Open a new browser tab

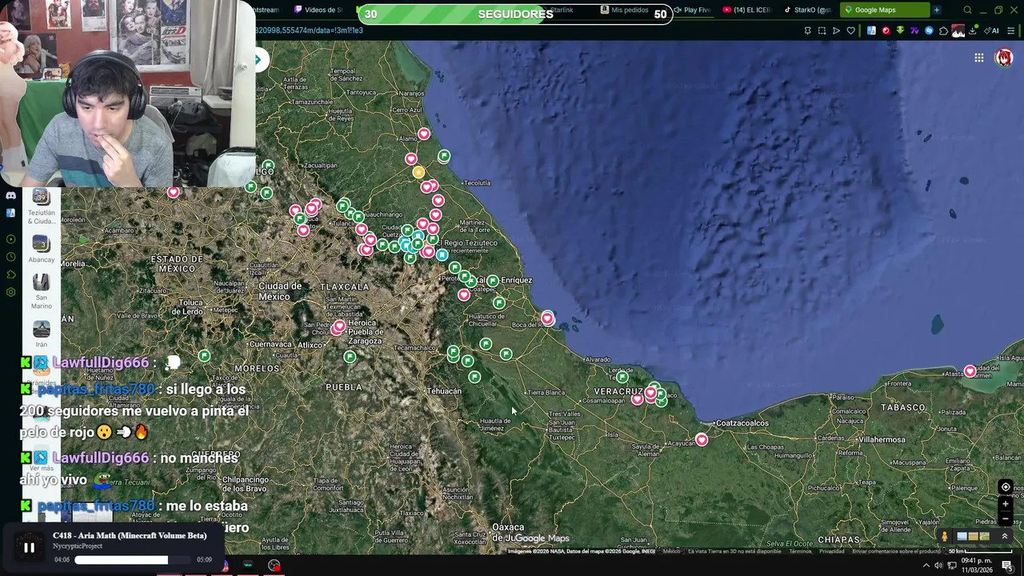(937, 10)
